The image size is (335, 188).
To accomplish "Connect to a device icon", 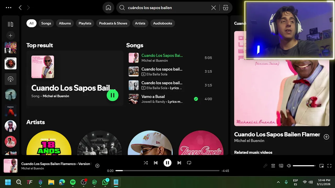I will tap(281, 166).
